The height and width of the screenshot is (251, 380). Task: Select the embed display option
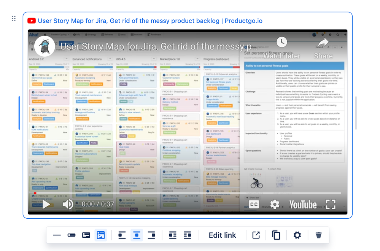[100, 235]
